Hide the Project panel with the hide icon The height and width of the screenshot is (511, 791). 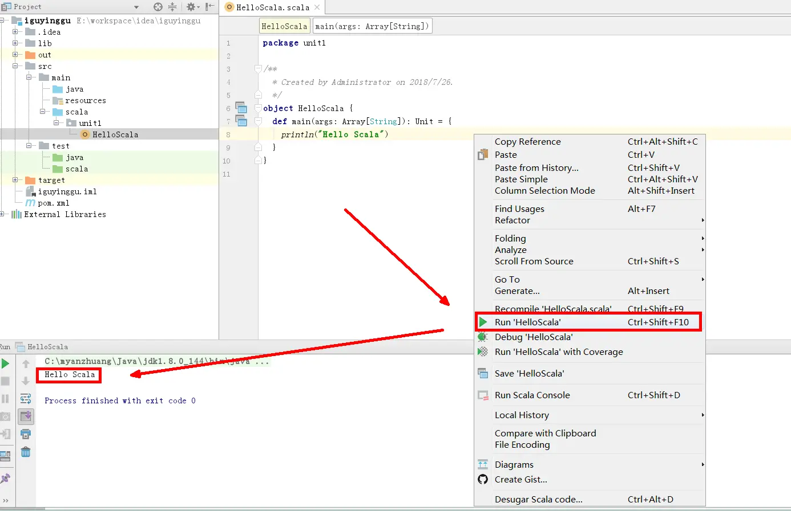click(209, 7)
